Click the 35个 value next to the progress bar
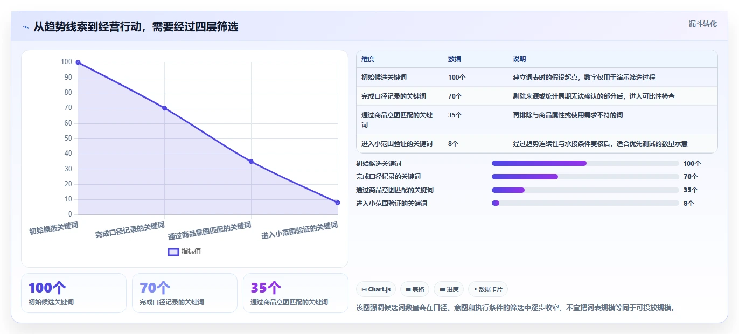739x334 pixels. point(690,190)
